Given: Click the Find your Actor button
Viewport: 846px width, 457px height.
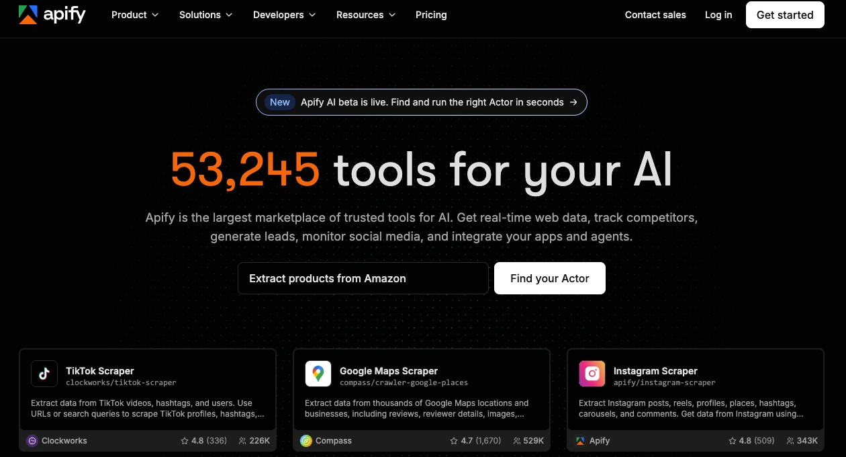Looking at the screenshot, I should click(550, 278).
